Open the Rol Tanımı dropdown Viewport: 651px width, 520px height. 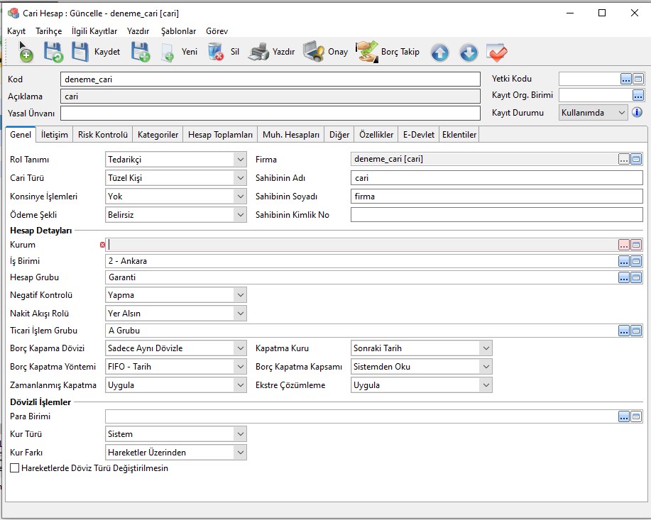coord(240,160)
